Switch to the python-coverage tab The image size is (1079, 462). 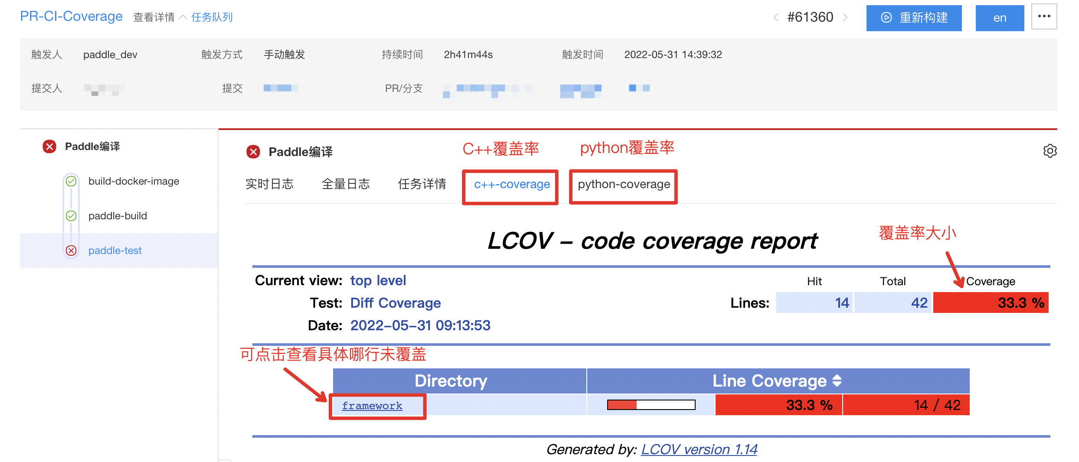(x=623, y=184)
